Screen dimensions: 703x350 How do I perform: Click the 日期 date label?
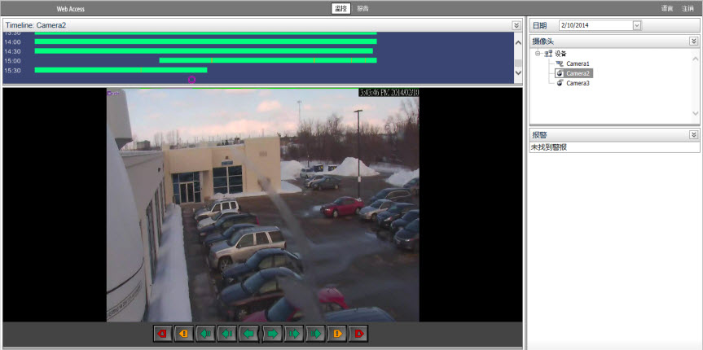coord(539,25)
